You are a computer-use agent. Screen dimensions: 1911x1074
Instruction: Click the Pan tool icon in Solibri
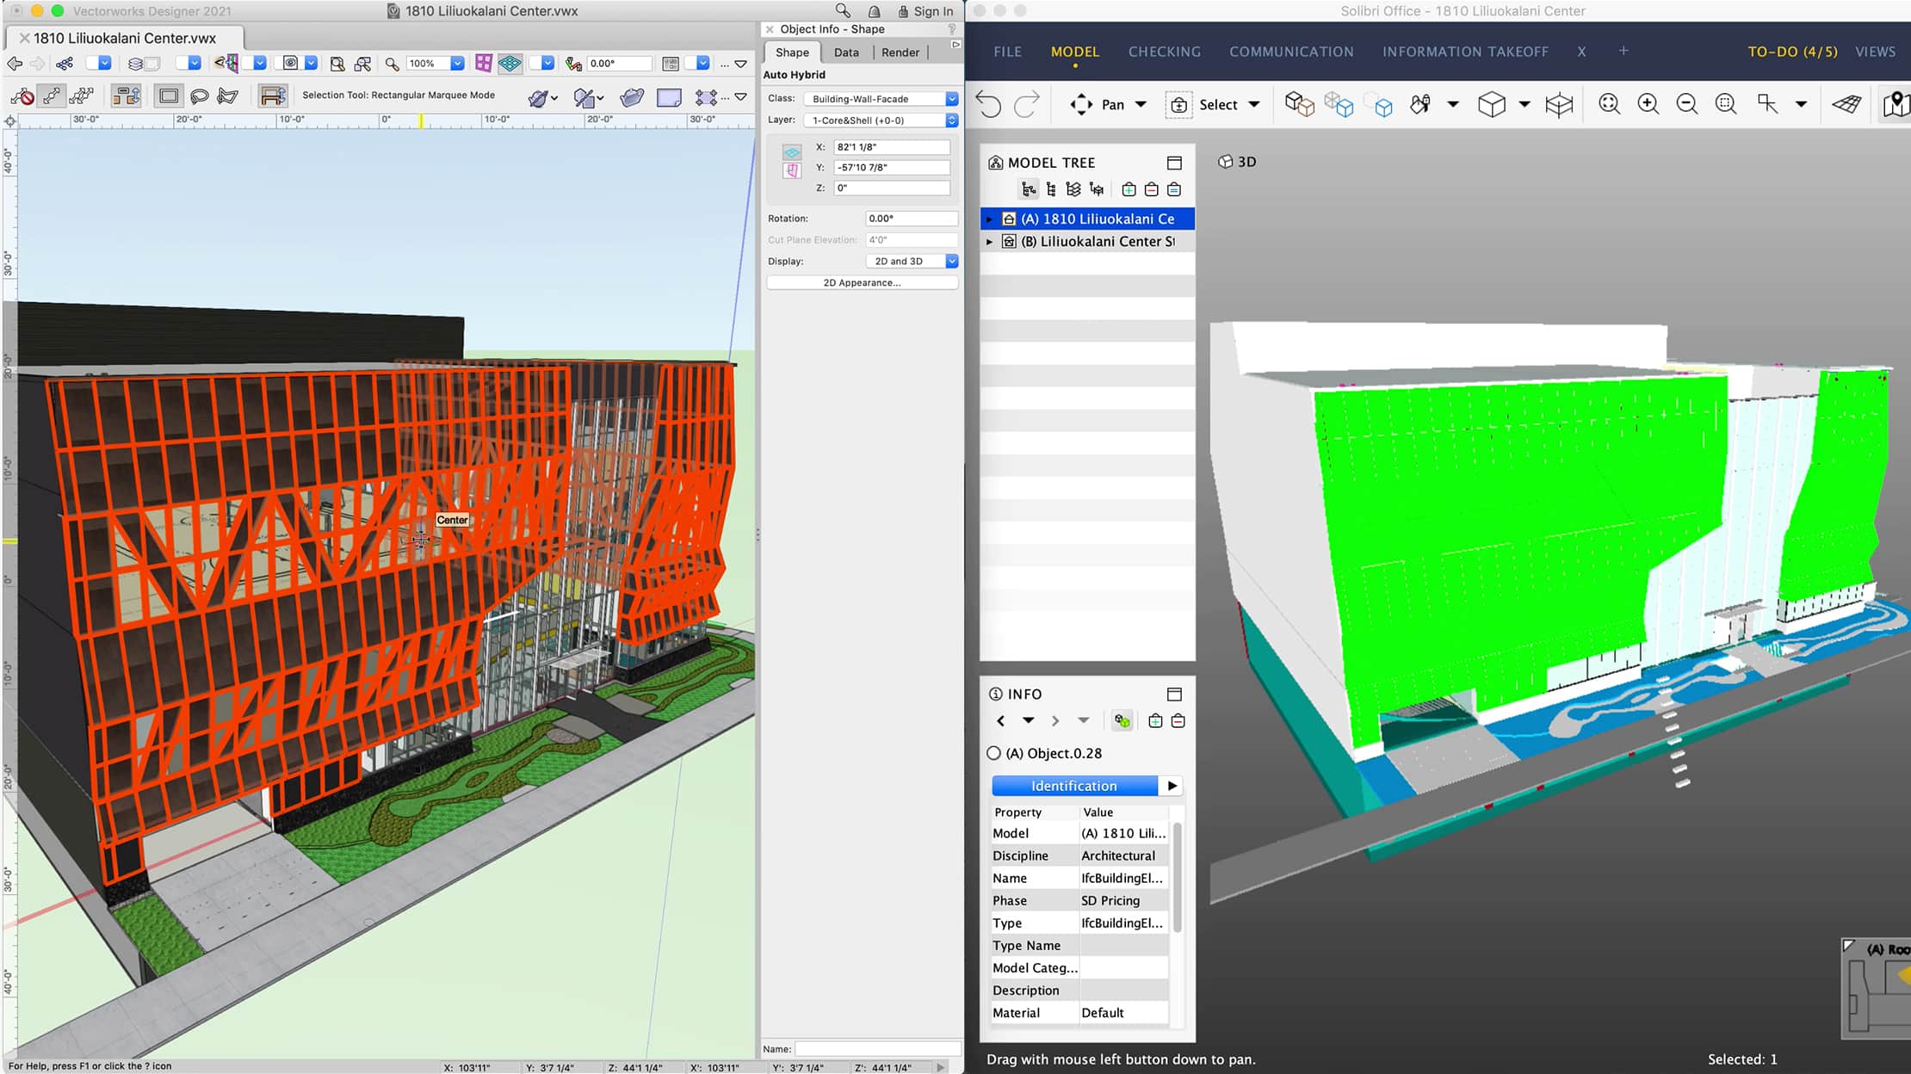click(x=1081, y=104)
